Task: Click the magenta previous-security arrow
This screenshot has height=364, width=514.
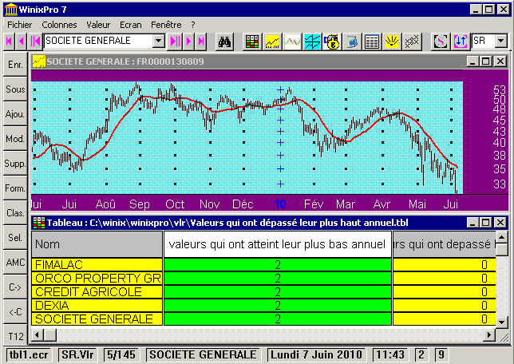Action: click(x=22, y=42)
